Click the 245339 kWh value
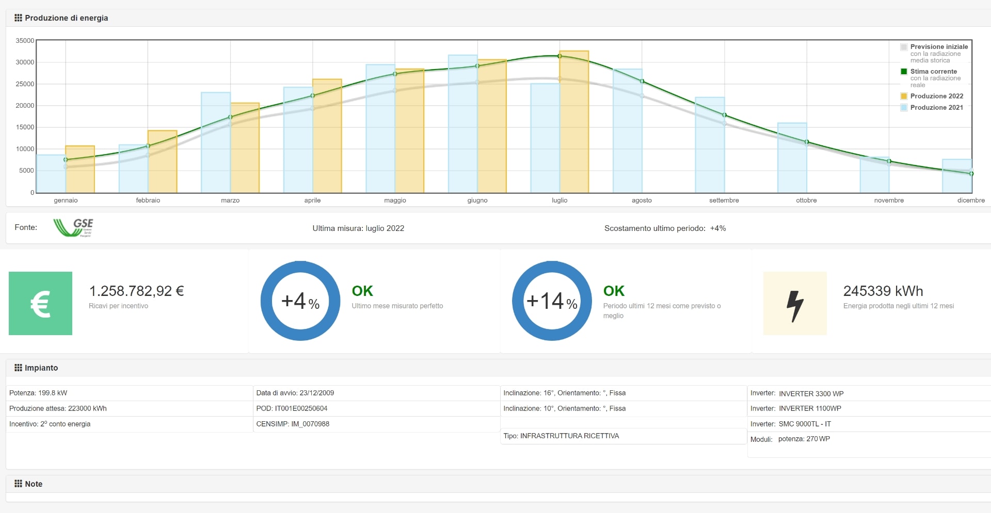The width and height of the screenshot is (991, 513). (883, 291)
